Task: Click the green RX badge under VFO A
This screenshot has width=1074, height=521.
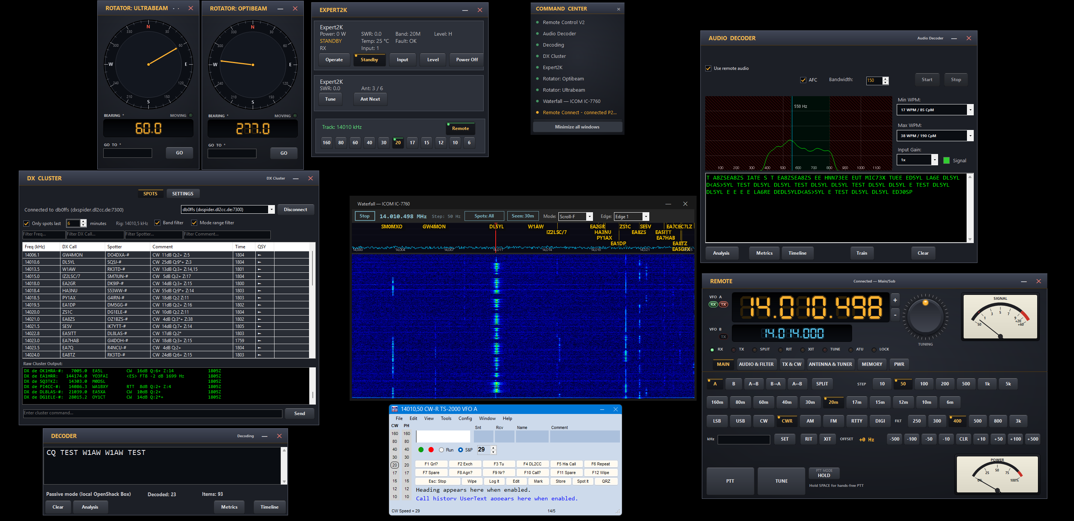Action: [713, 304]
